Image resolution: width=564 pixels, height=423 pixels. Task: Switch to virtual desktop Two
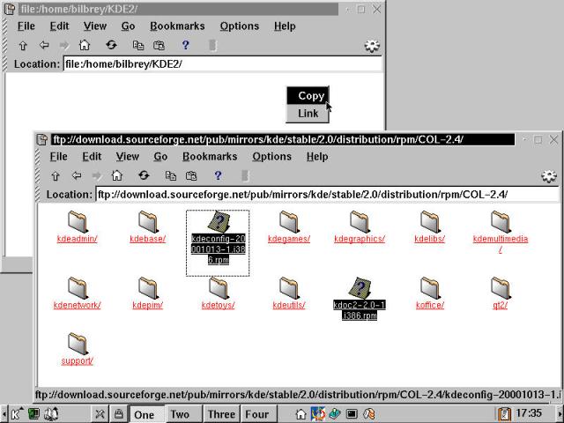tap(183, 414)
